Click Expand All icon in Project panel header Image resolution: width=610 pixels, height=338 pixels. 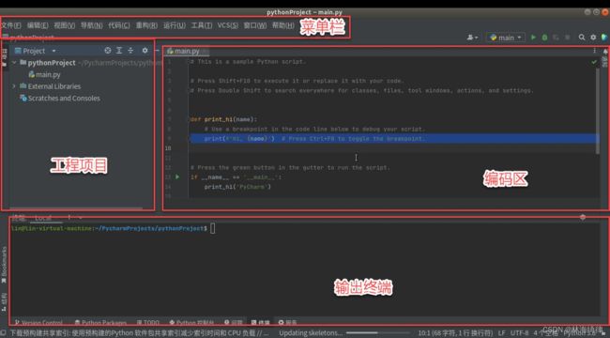(119, 51)
